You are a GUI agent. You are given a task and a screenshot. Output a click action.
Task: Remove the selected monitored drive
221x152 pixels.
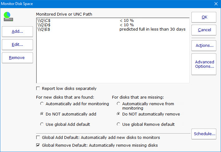click(17, 58)
